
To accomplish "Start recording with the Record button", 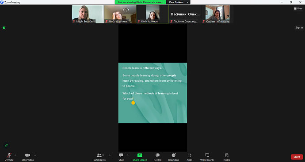I will (157, 157).
